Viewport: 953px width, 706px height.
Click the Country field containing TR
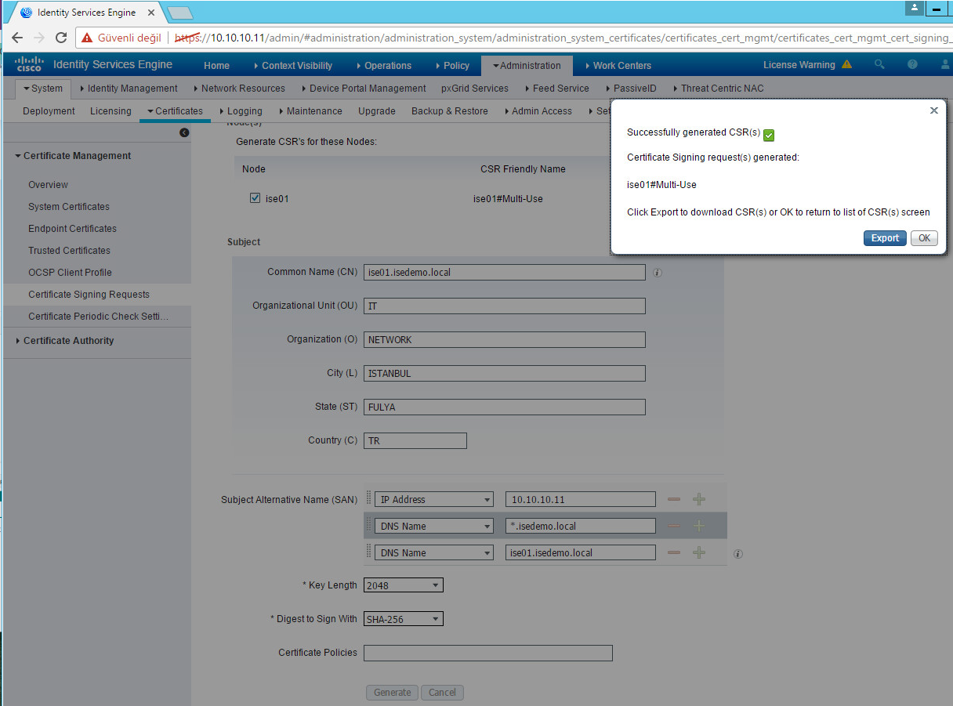415,440
